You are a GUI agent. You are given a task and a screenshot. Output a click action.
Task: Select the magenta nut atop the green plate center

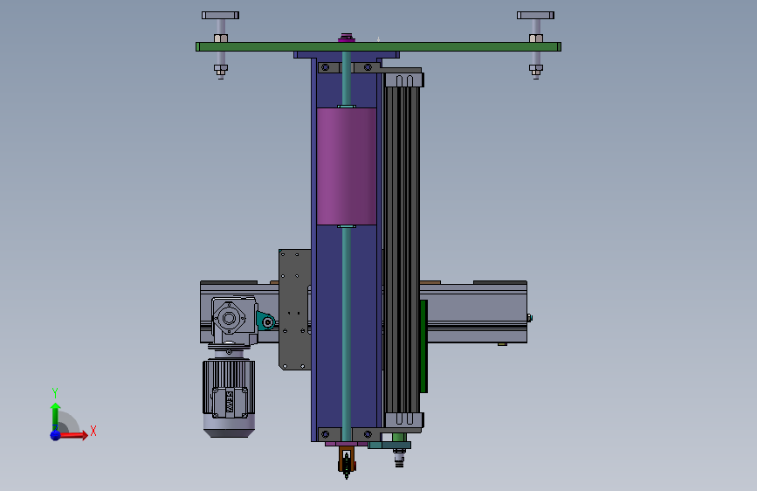[346, 38]
